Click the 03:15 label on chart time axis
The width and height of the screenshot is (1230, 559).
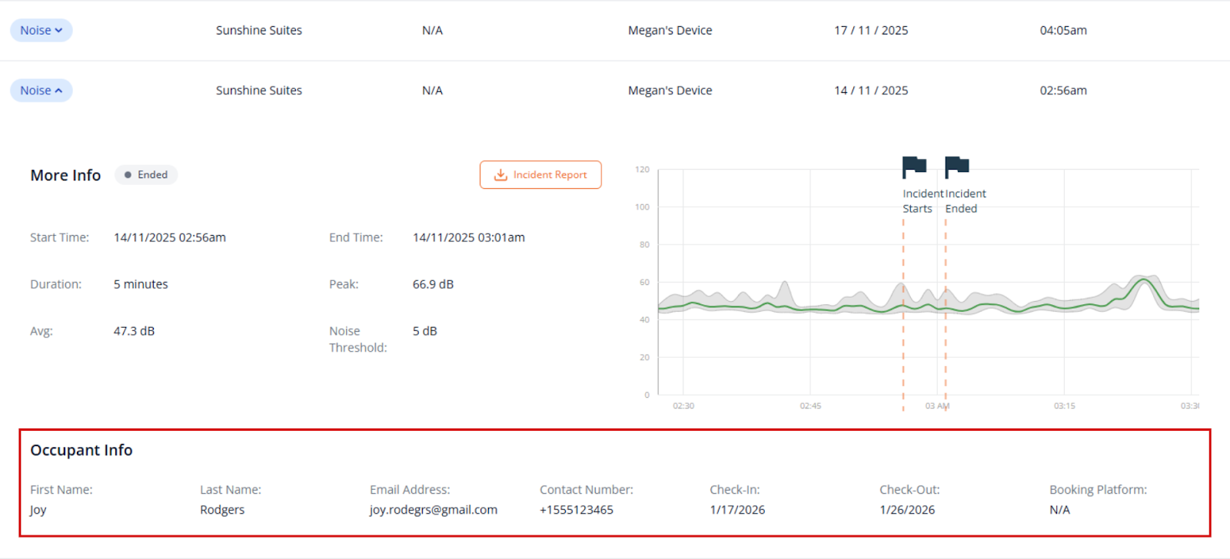1064,405
